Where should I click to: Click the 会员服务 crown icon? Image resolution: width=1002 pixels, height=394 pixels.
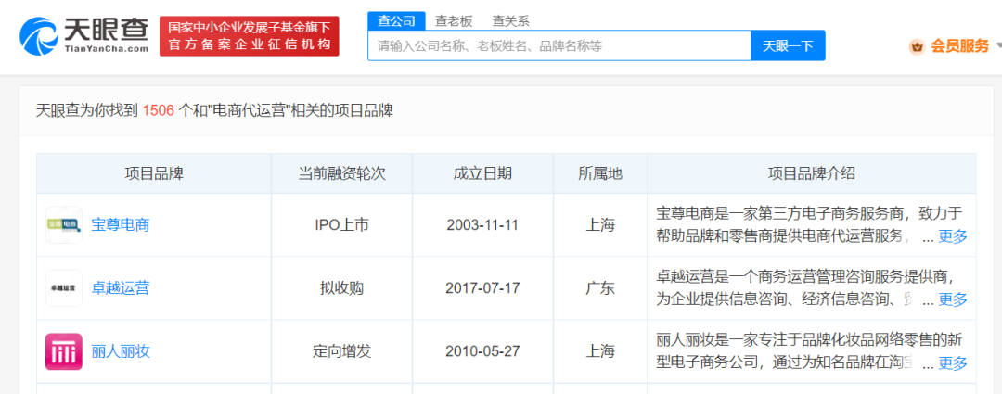pyautogui.click(x=917, y=46)
